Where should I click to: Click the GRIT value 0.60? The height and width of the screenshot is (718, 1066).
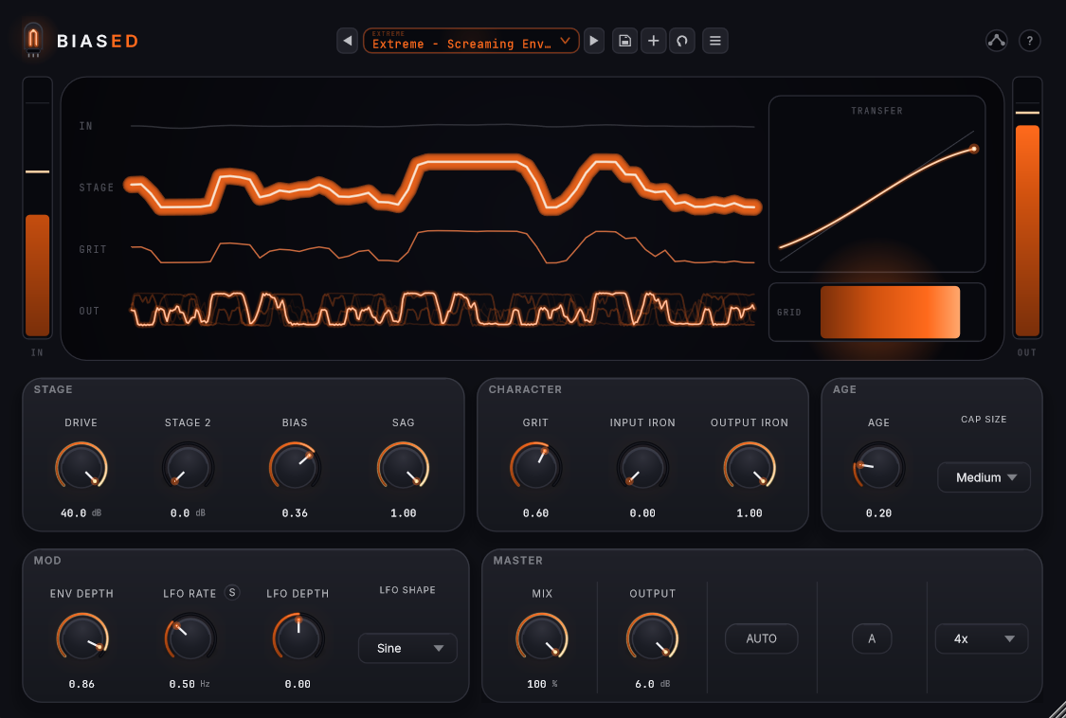click(535, 513)
